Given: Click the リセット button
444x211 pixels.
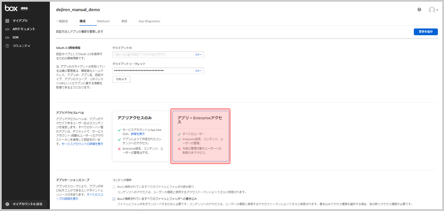Looking at the screenshot, I should point(122,79).
